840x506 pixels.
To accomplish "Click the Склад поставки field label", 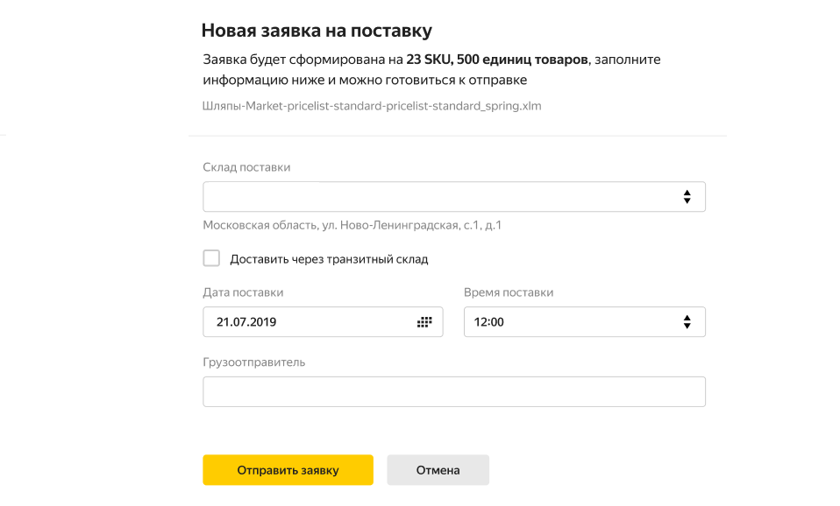I will click(246, 167).
